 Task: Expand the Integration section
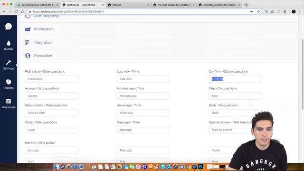point(158,42)
